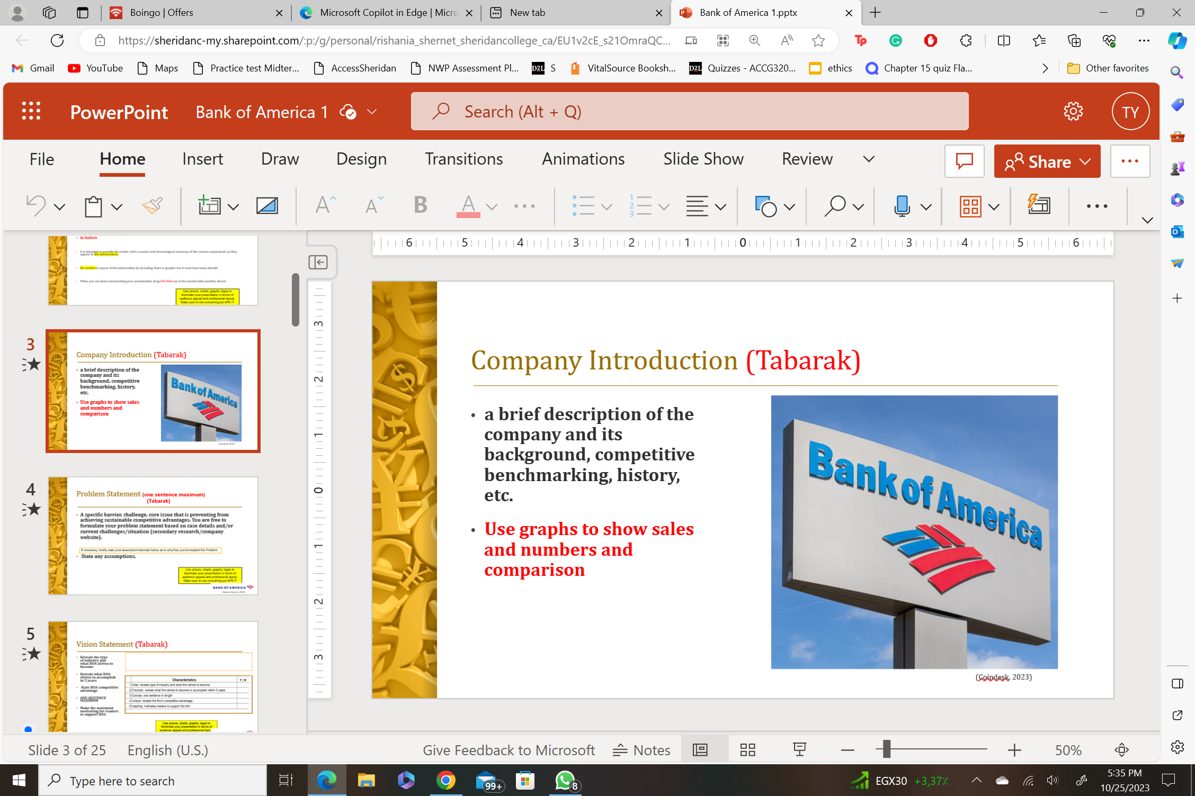Viewport: 1195px width, 796px height.
Task: Zoom in using the plus button
Action: [1014, 750]
